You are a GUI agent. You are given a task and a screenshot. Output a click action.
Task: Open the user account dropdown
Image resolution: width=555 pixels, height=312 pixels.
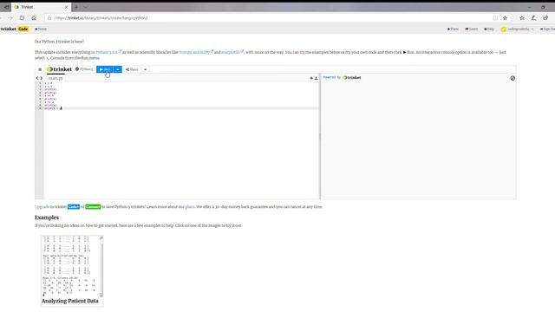[517, 29]
